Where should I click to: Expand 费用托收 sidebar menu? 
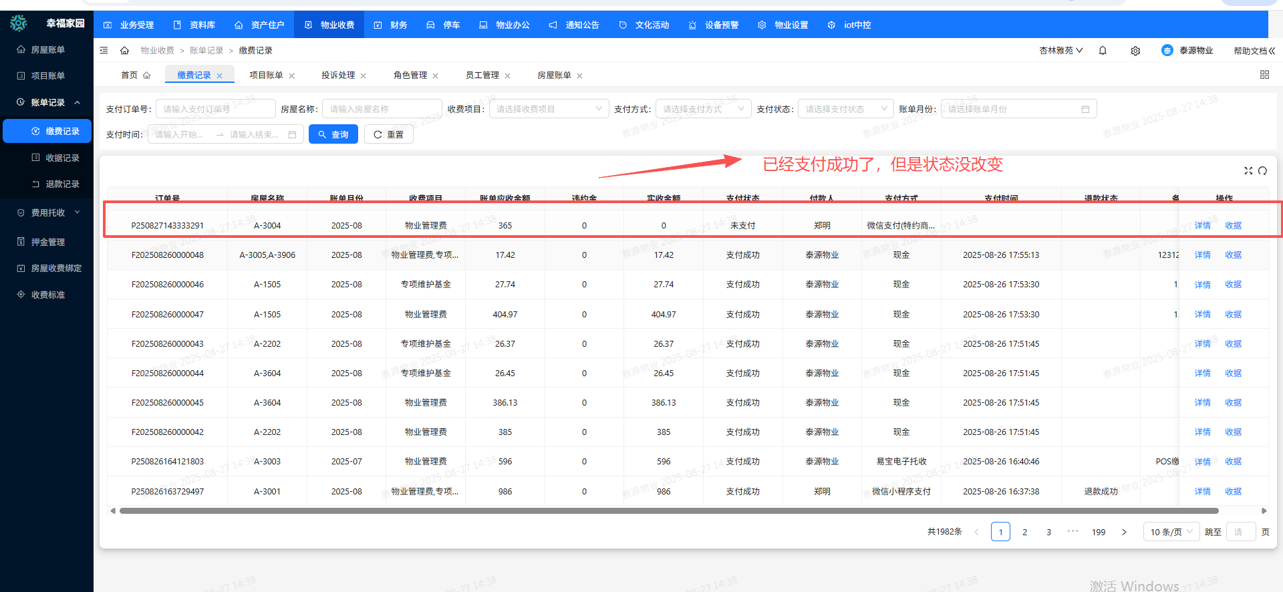tap(48, 212)
